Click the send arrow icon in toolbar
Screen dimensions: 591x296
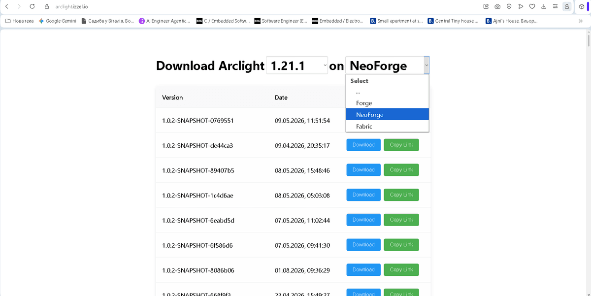pos(521,6)
